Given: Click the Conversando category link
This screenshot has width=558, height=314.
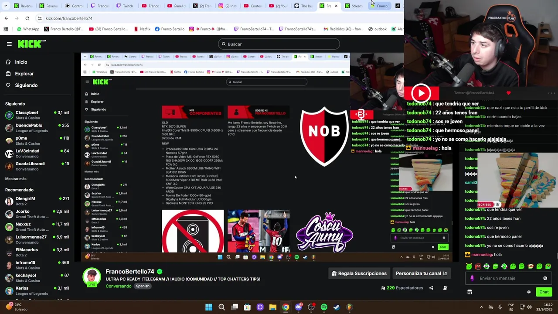Looking at the screenshot, I should click(x=119, y=286).
